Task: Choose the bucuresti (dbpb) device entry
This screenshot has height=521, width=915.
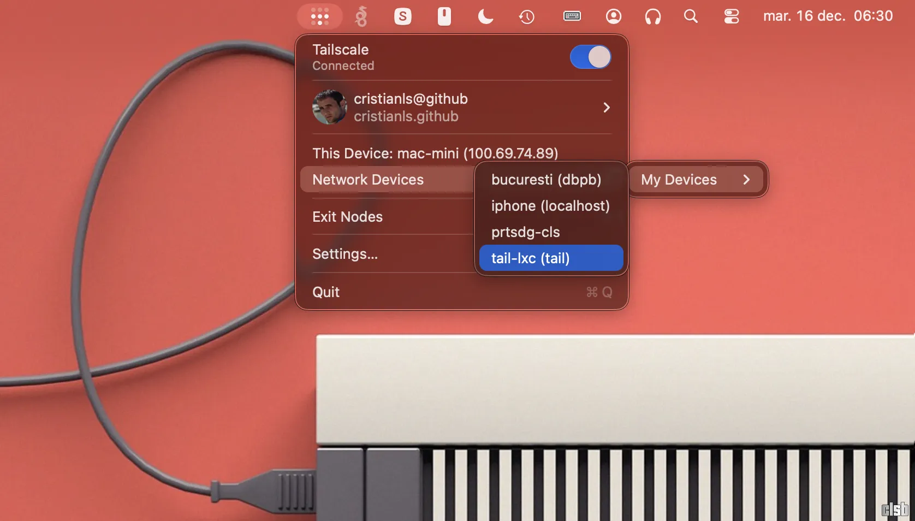Action: 546,180
